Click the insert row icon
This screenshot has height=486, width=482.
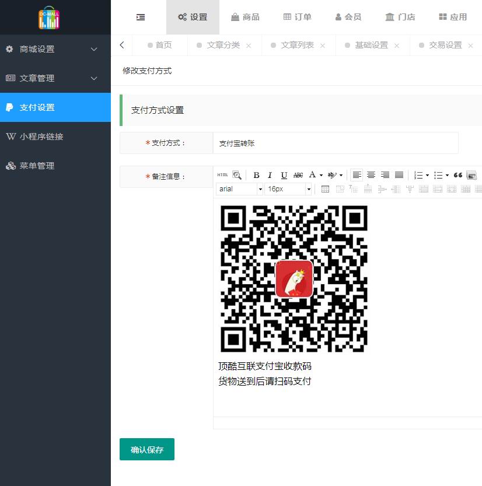tap(368, 189)
